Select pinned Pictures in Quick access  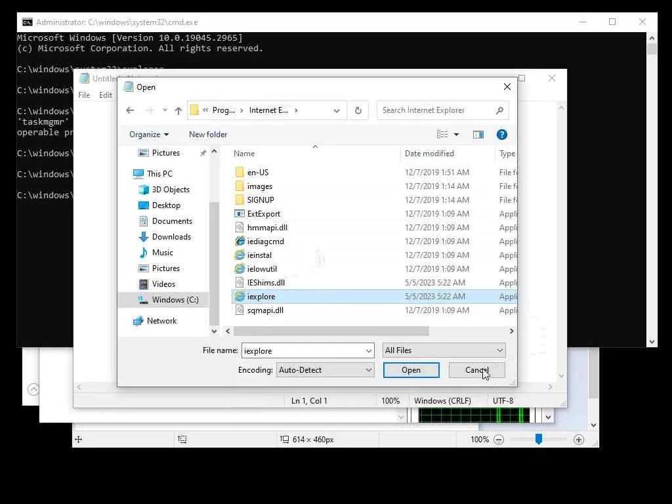click(x=165, y=153)
